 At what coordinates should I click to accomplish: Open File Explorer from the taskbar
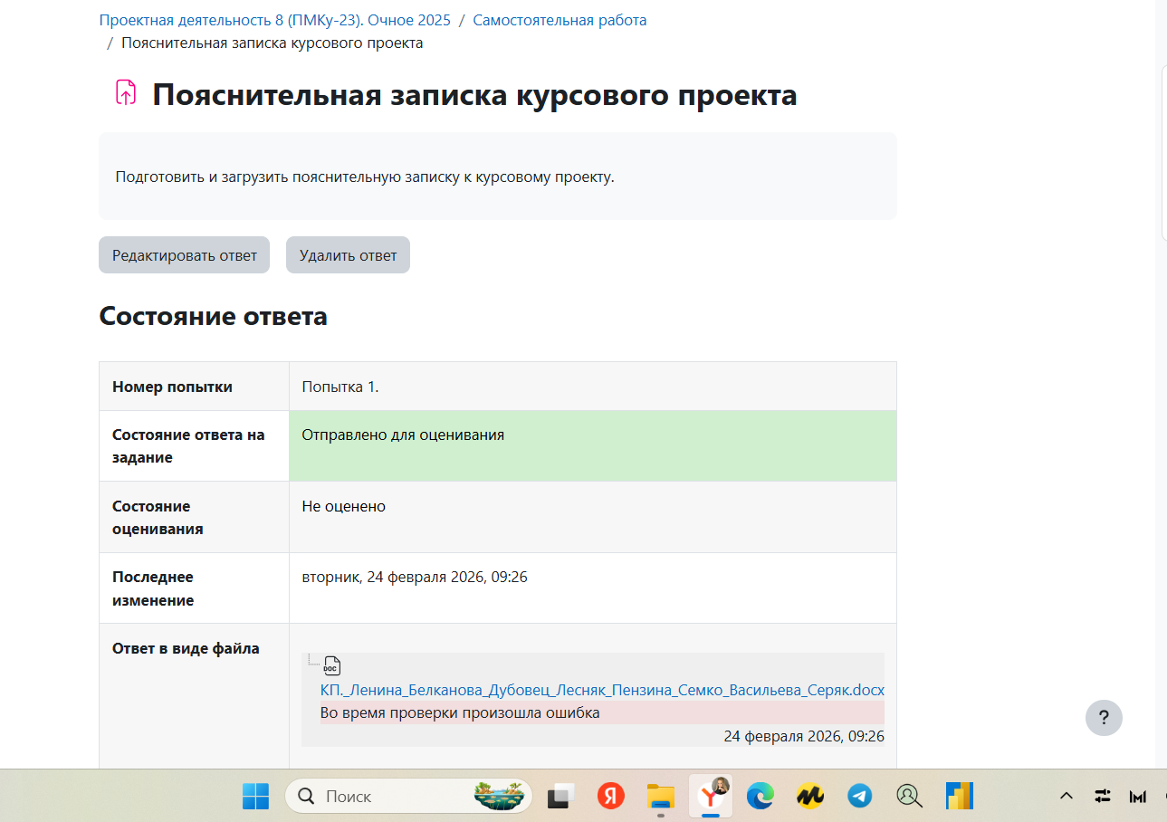(x=661, y=796)
